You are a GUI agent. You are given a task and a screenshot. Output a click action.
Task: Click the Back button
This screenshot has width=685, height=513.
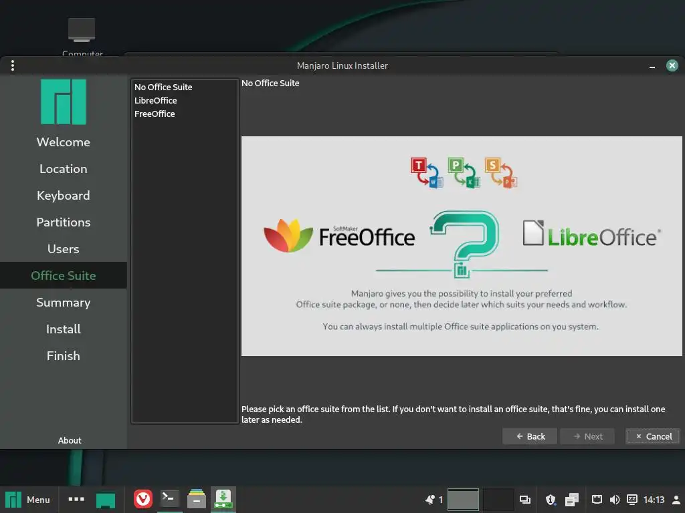pyautogui.click(x=530, y=436)
